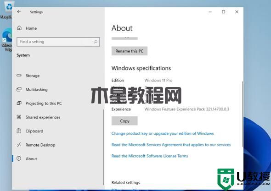Viewport: 271px width, 191px height.
Task: Click the Edition label
Action: click(118, 80)
